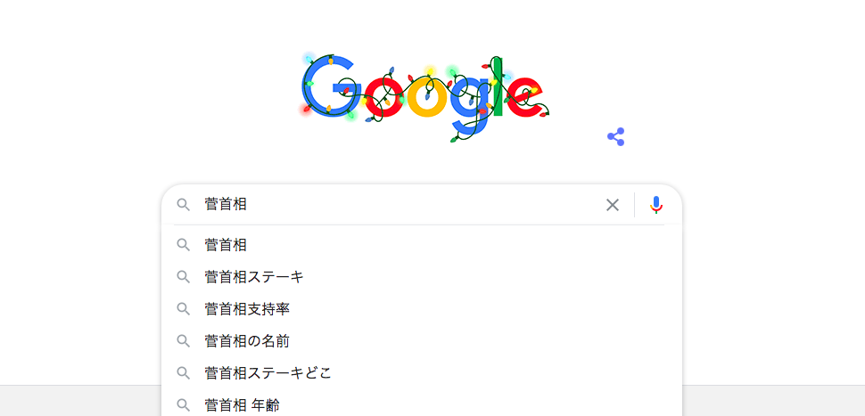865x416 pixels.
Task: Click the green letter l in the doodle
Action: (498, 86)
